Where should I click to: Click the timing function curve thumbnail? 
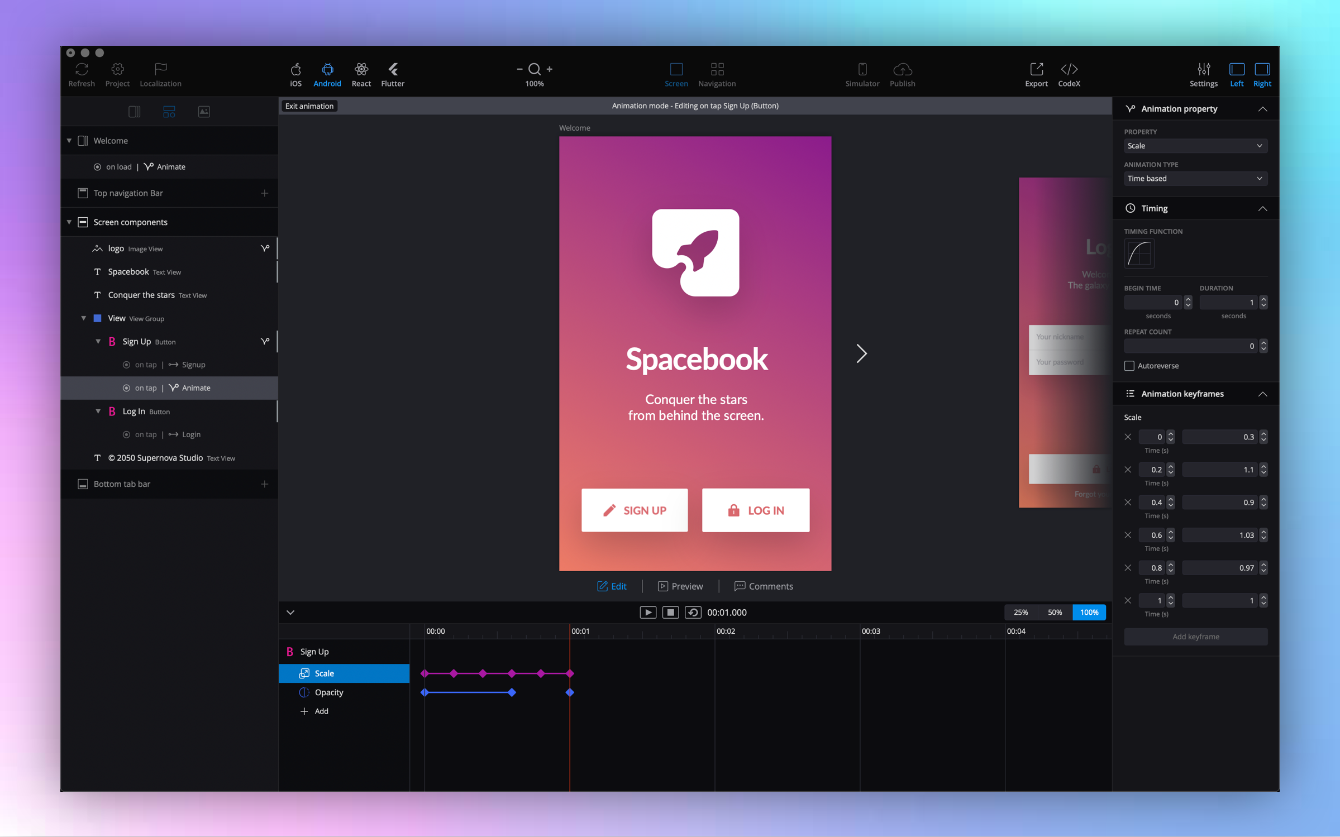(1138, 254)
